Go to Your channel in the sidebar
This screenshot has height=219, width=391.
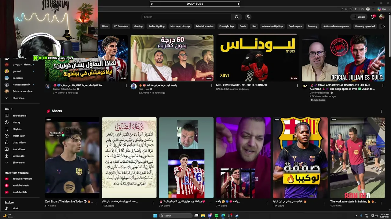click(x=20, y=116)
